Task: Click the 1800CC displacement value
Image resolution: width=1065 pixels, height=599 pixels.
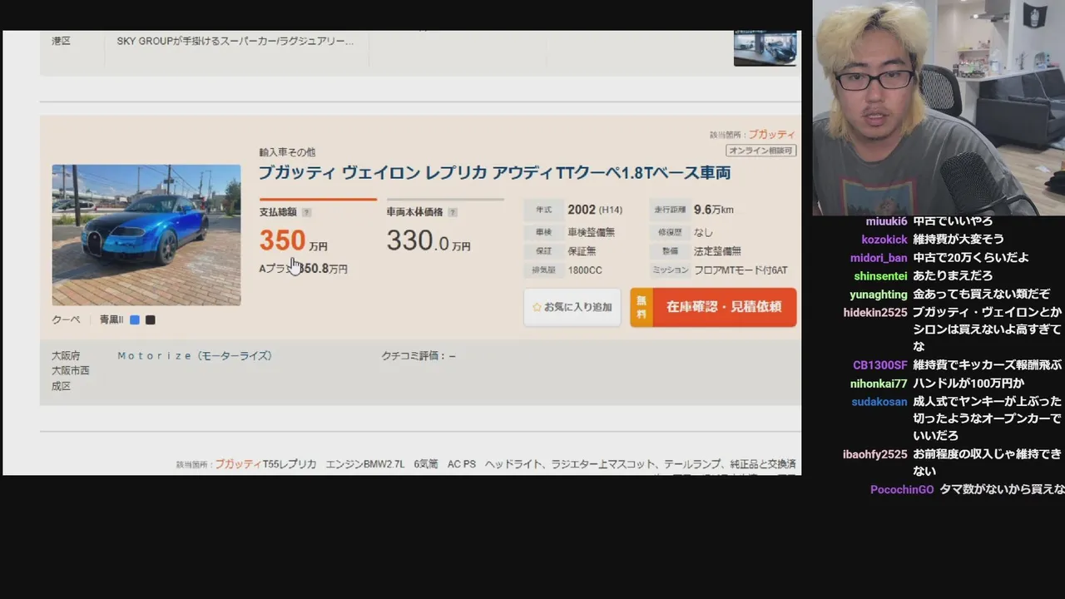Action: point(585,270)
